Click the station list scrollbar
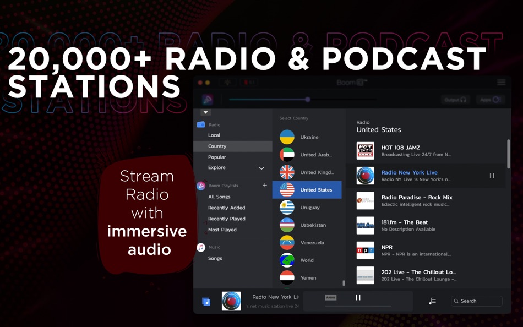Image resolution: width=523 pixels, height=327 pixels. point(508,154)
